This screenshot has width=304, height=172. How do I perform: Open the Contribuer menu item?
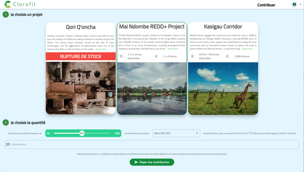pyautogui.click(x=266, y=5)
